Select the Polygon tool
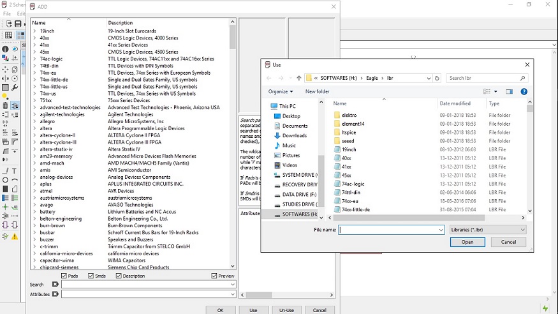This screenshot has height=314, width=558. pos(15,189)
